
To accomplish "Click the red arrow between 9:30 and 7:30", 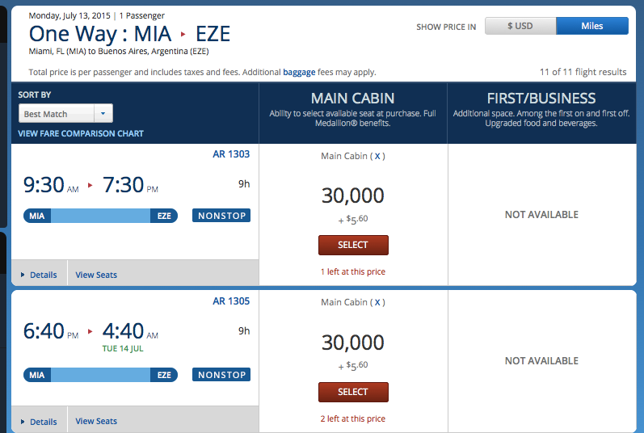I will (90, 185).
